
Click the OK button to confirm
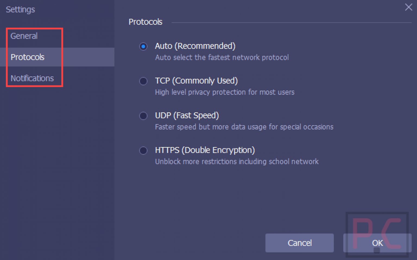[377, 243]
